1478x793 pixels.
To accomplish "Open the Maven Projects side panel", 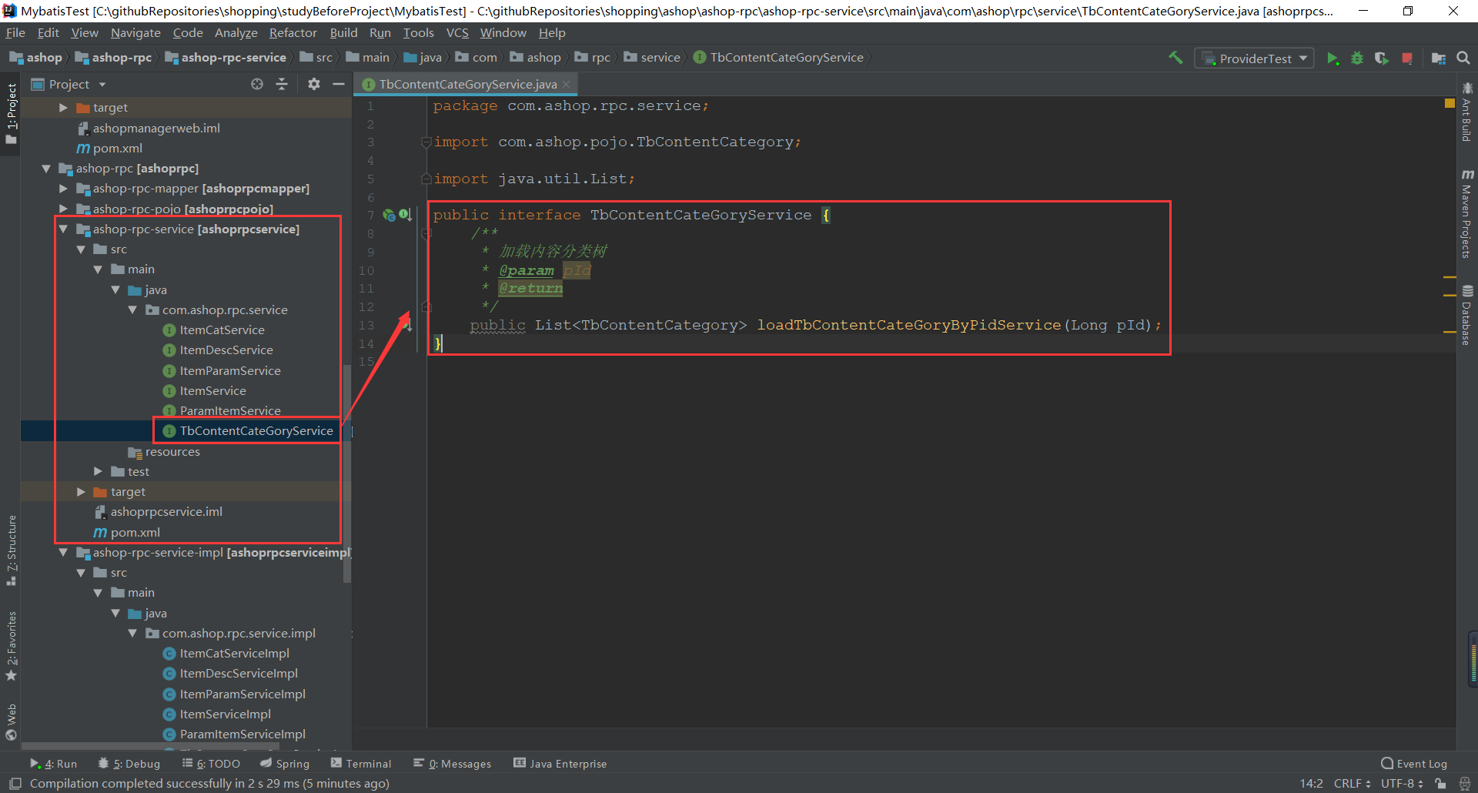I will [1467, 214].
